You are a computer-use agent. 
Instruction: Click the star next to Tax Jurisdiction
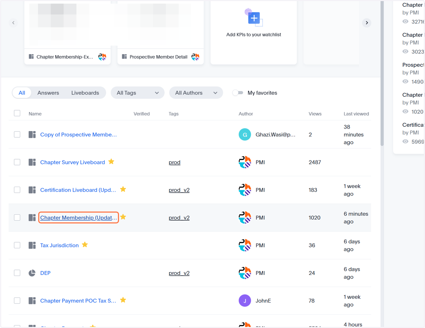tap(85, 245)
